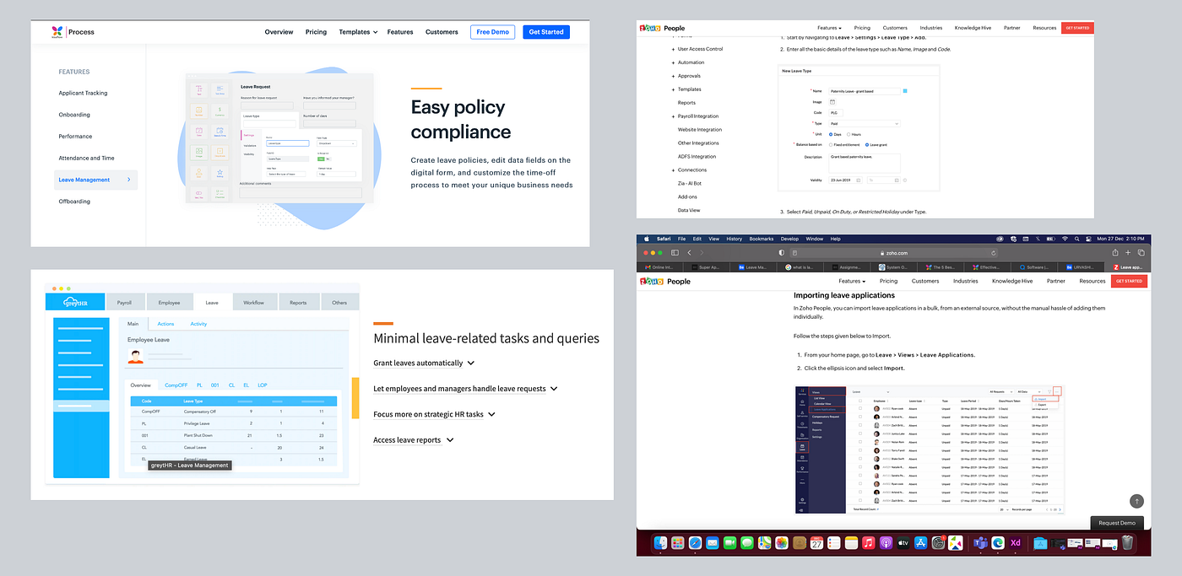Click the Wi-Fi icon in menu bar
This screenshot has height=576, width=1182.
tap(1065, 239)
